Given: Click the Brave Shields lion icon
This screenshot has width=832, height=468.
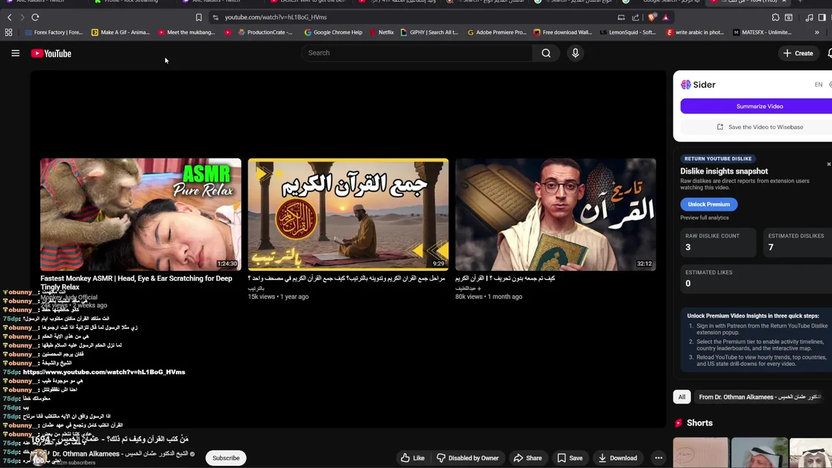Looking at the screenshot, I should coord(652,17).
